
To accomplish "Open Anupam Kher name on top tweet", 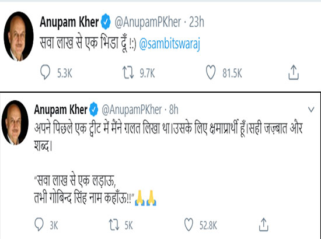I will 69,22.
